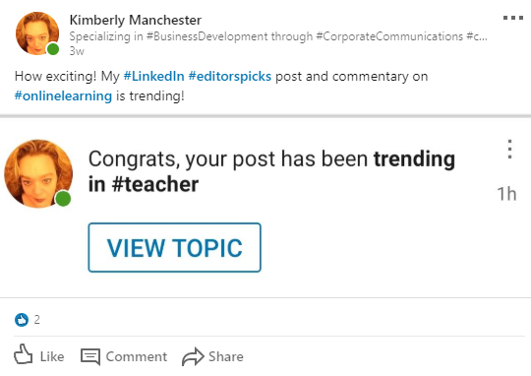Click the green online status dot on small avatar

click(53, 49)
